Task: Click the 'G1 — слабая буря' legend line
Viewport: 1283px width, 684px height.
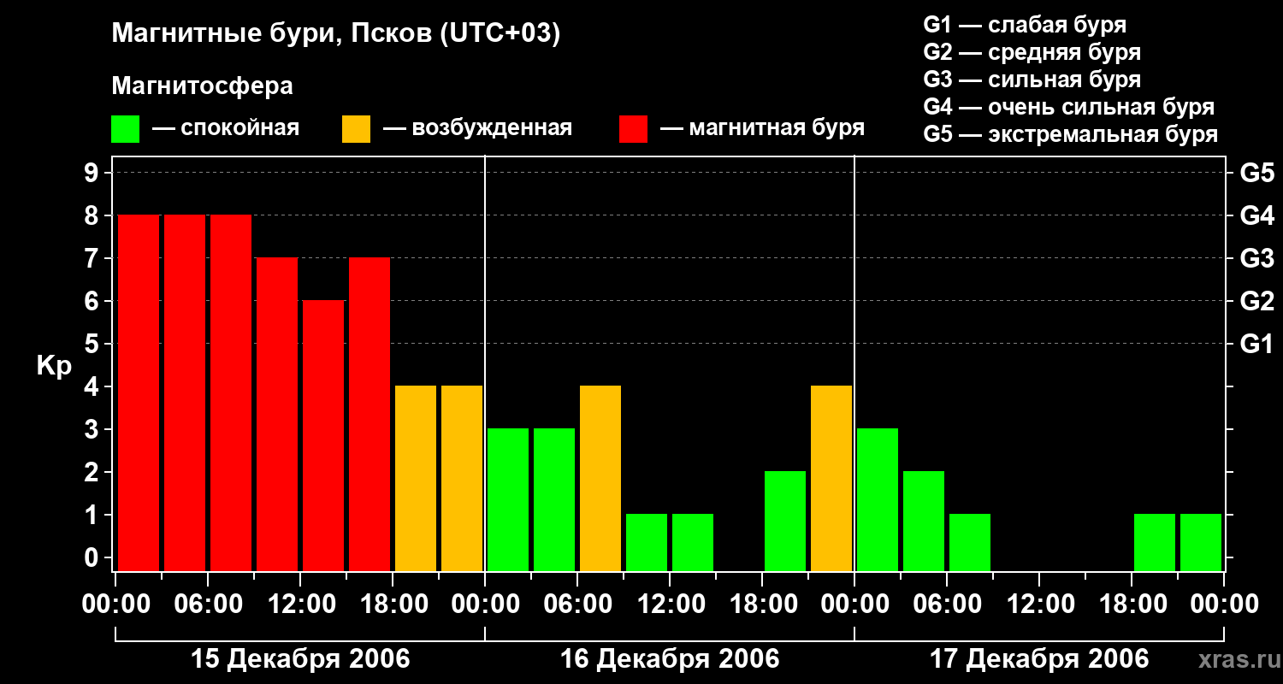Action: point(1025,25)
